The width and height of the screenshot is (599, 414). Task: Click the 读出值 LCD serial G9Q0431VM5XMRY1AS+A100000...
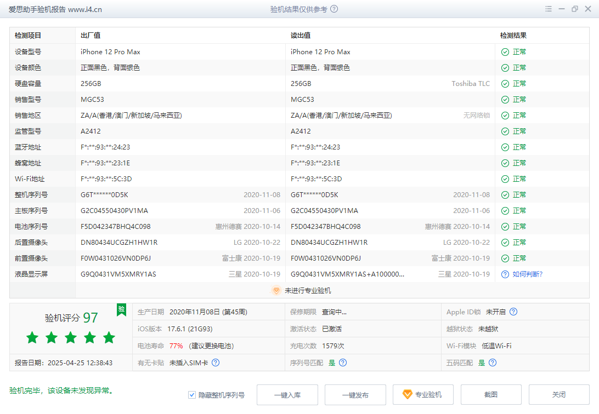coord(348,274)
